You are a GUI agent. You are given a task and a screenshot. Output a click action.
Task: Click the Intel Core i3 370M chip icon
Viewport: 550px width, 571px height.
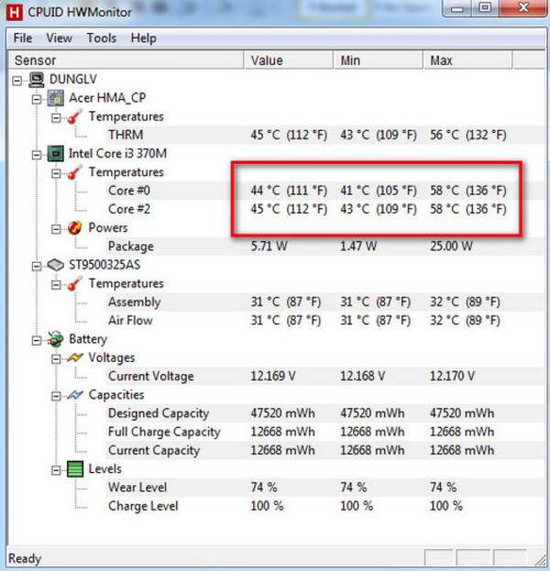(56, 154)
